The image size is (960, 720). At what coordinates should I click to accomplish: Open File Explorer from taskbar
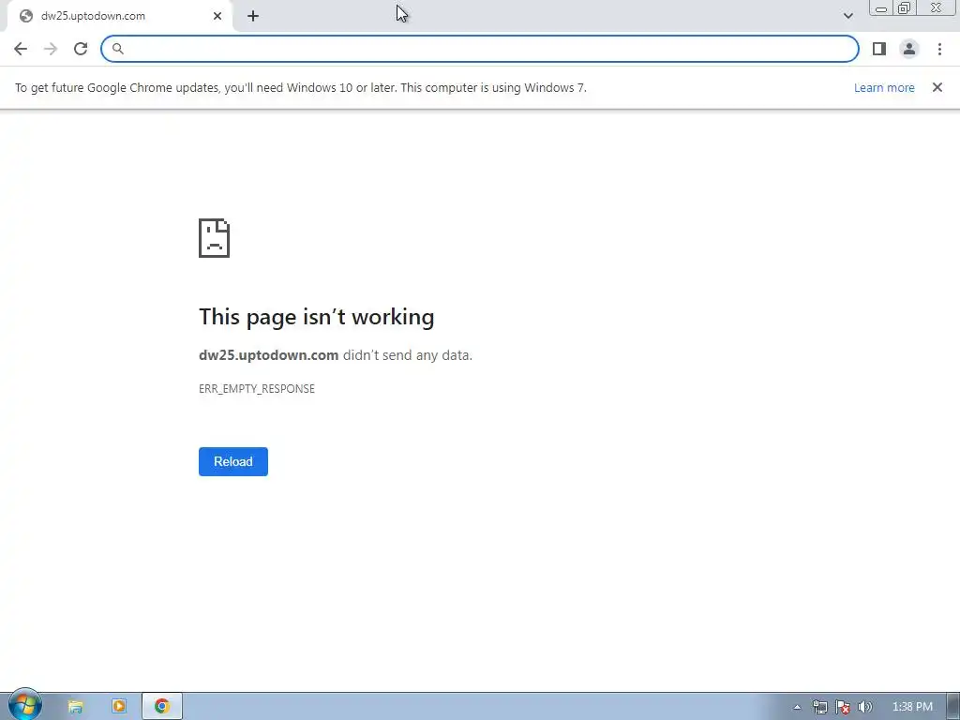click(75, 707)
